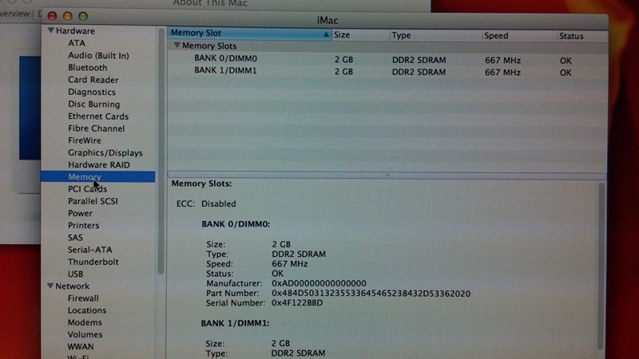This screenshot has height=359, width=639.
Task: Close the iMac System Information window
Action: [x=52, y=16]
